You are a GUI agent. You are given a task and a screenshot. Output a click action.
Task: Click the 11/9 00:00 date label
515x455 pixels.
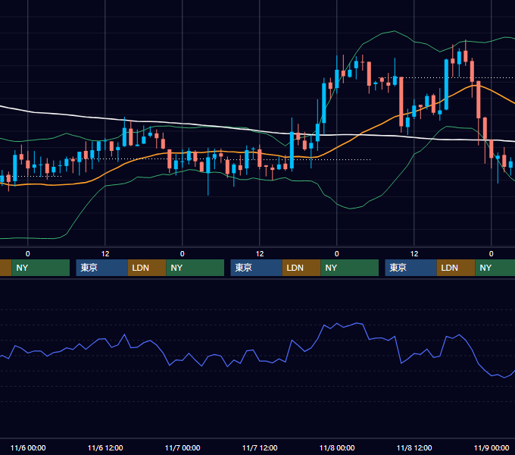pos(492,447)
